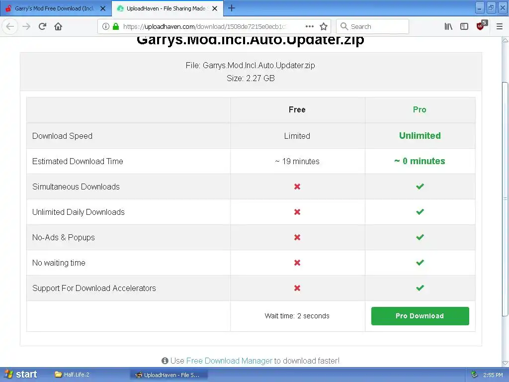The image size is (509, 382).
Task: Click red X for Simultaneous Downloads
Action: point(297,187)
